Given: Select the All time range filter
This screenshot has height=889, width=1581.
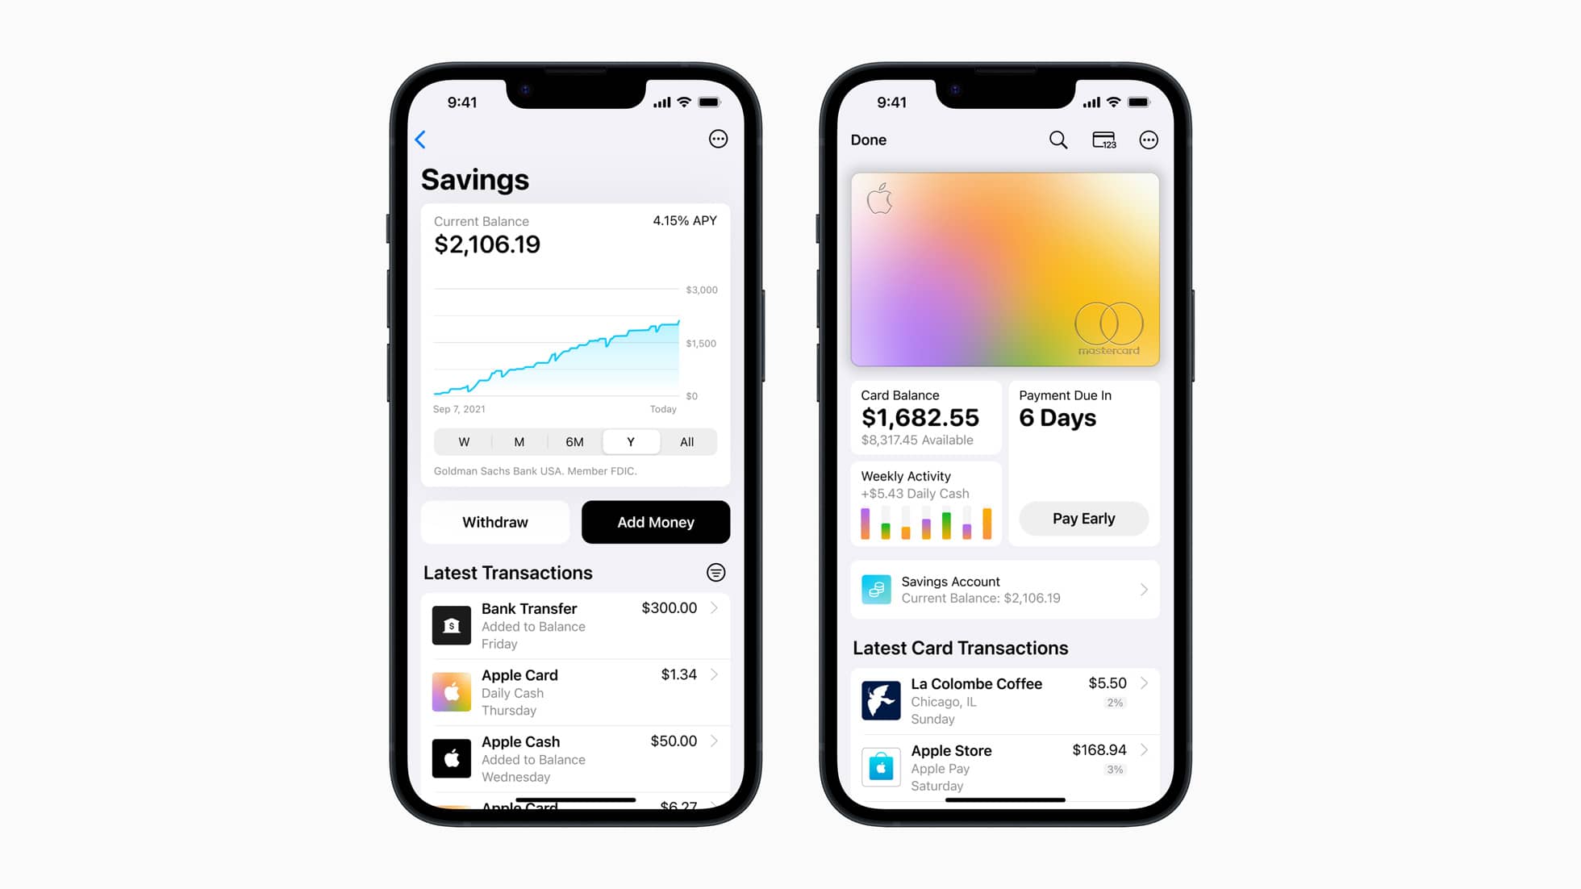Looking at the screenshot, I should (686, 442).
